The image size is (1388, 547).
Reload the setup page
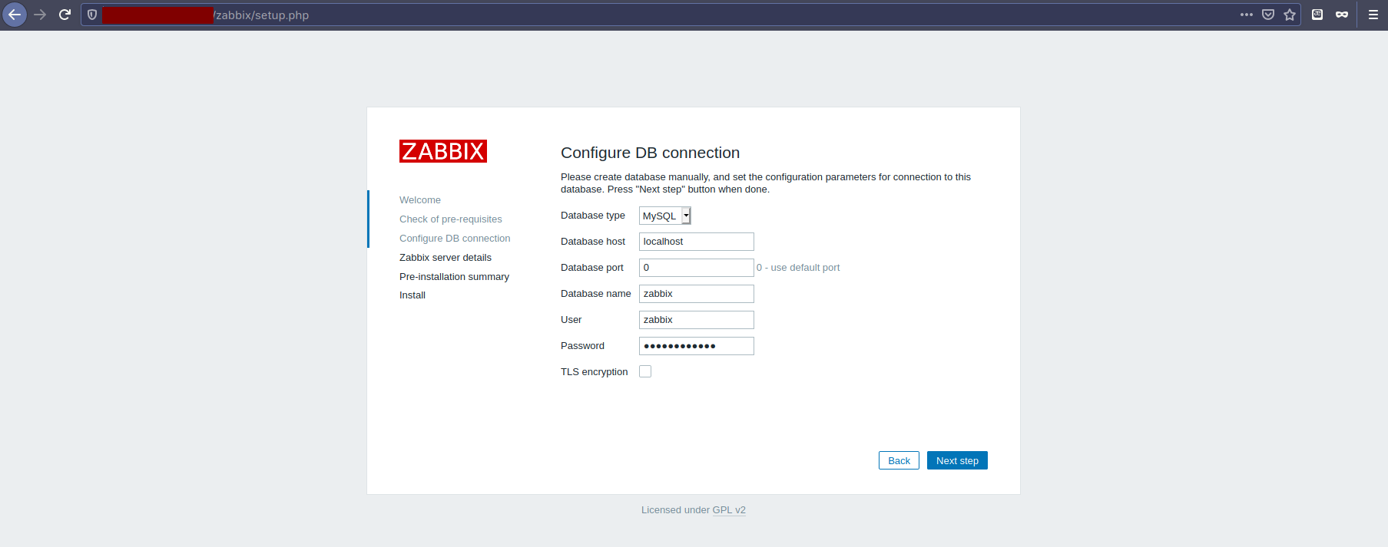click(x=65, y=15)
